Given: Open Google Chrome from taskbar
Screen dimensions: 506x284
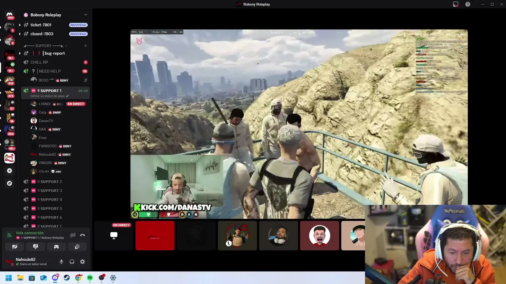Looking at the screenshot, I should coord(78,278).
